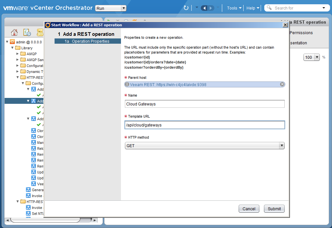This screenshot has width=332, height=228.
Task: Click the scrollbar left arrow
Action: pos(8,220)
